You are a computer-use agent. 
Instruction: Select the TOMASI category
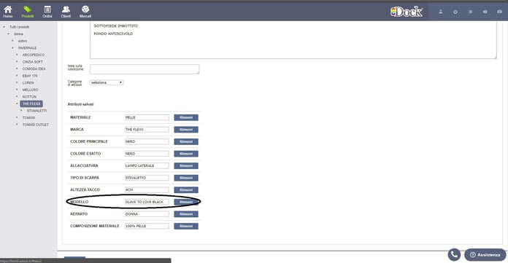click(28, 118)
